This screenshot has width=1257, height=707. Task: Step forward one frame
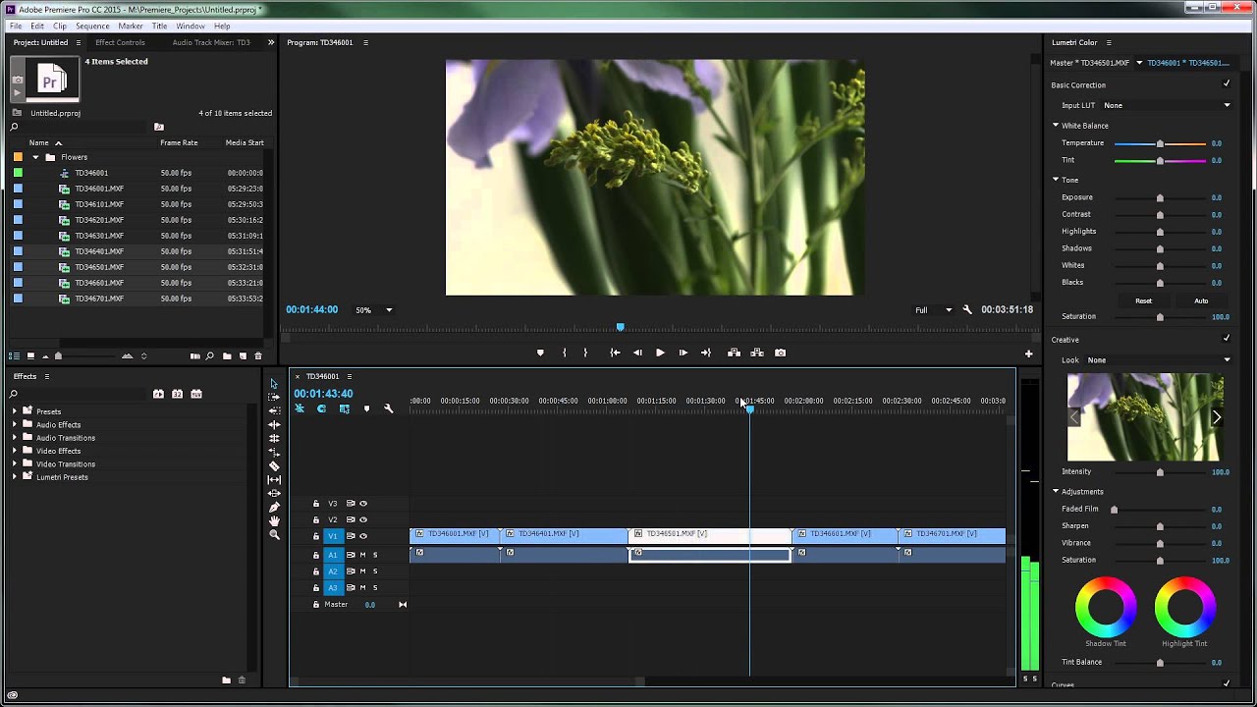tap(683, 353)
